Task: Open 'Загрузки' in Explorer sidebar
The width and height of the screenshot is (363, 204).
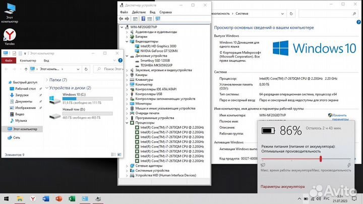Action: [x=22, y=95]
